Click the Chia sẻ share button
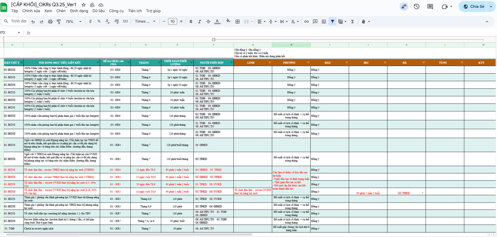This screenshot has width=497, height=237. coord(473,6)
